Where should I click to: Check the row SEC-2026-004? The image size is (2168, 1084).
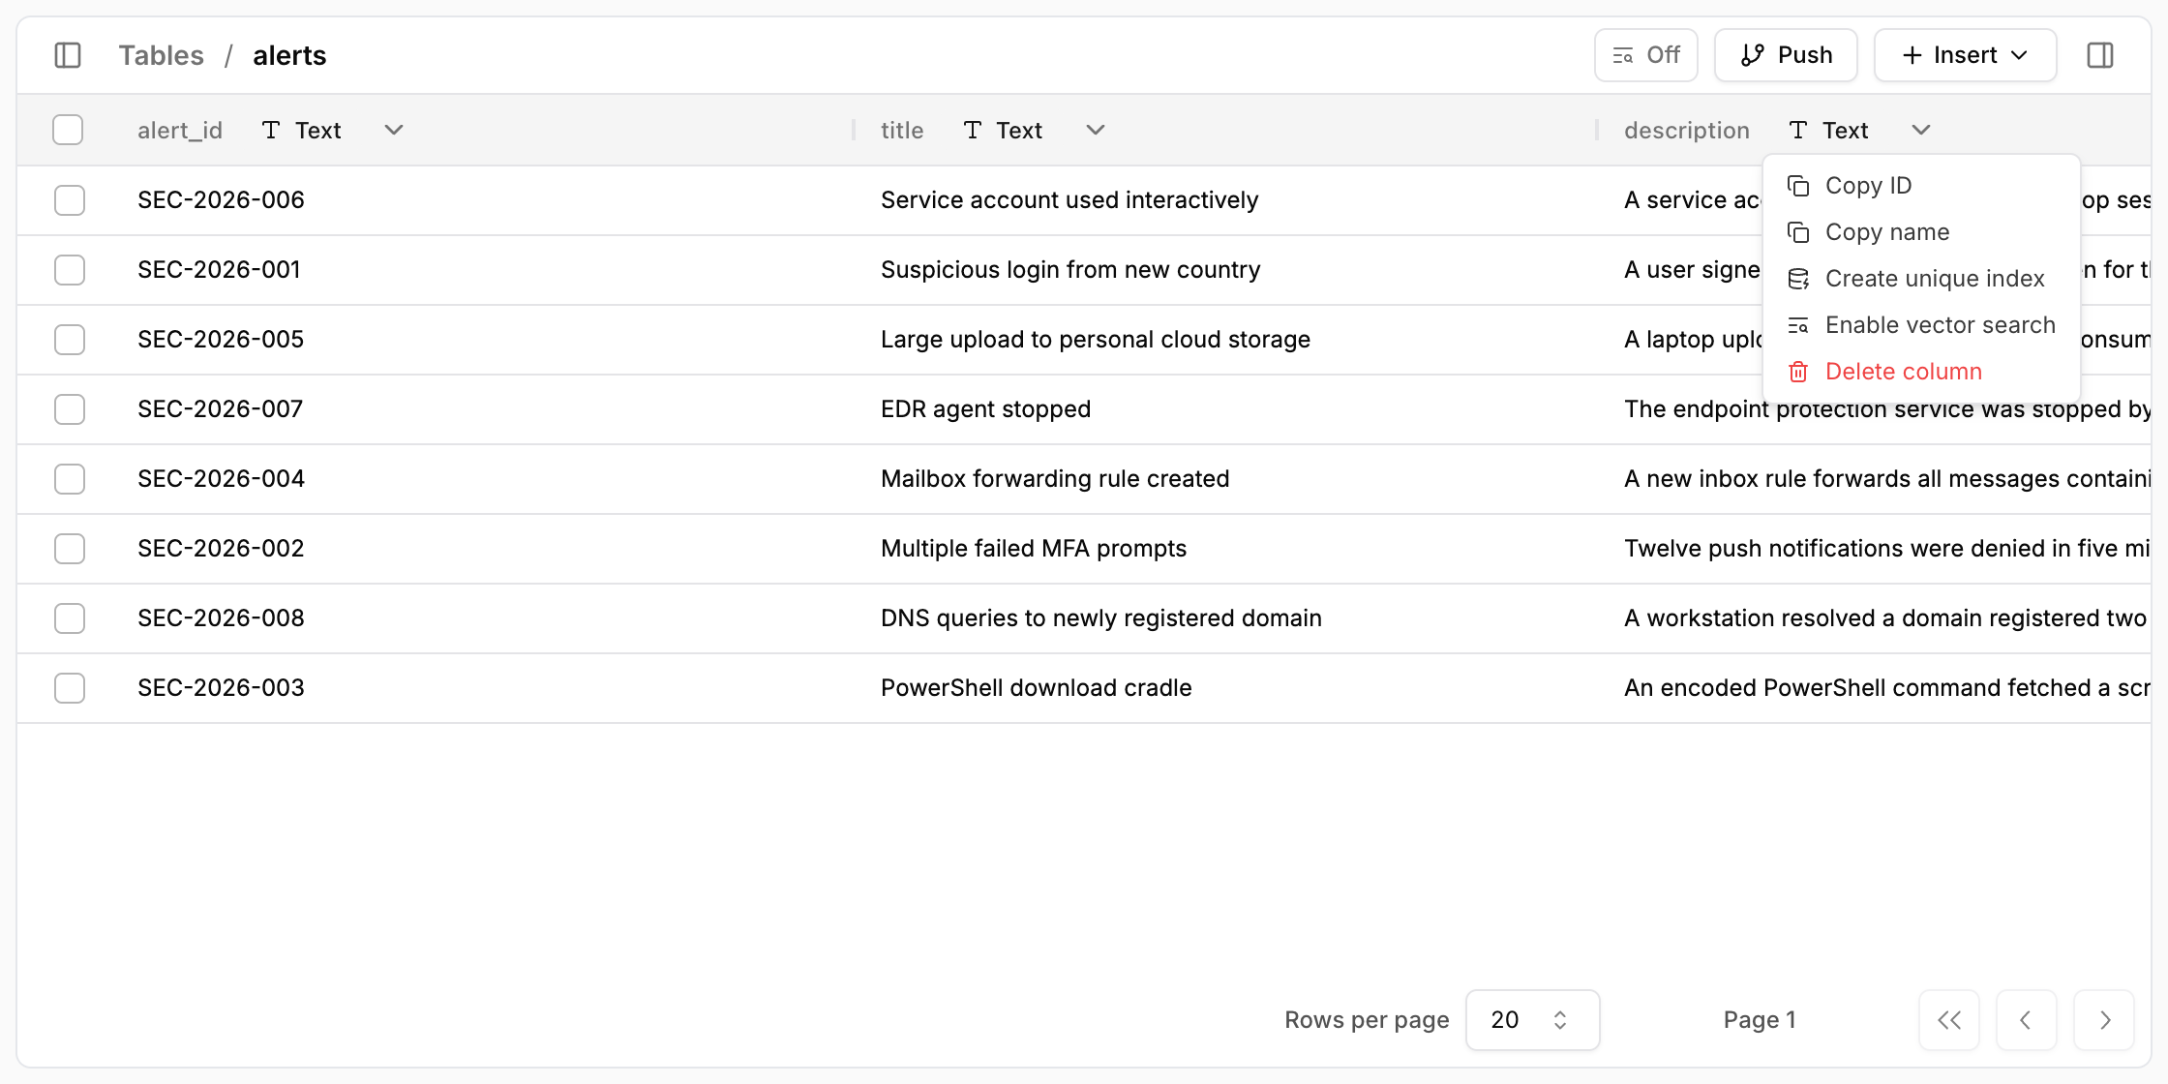(x=70, y=479)
